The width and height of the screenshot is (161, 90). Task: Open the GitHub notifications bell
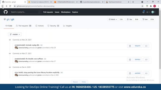(x=143, y=12)
